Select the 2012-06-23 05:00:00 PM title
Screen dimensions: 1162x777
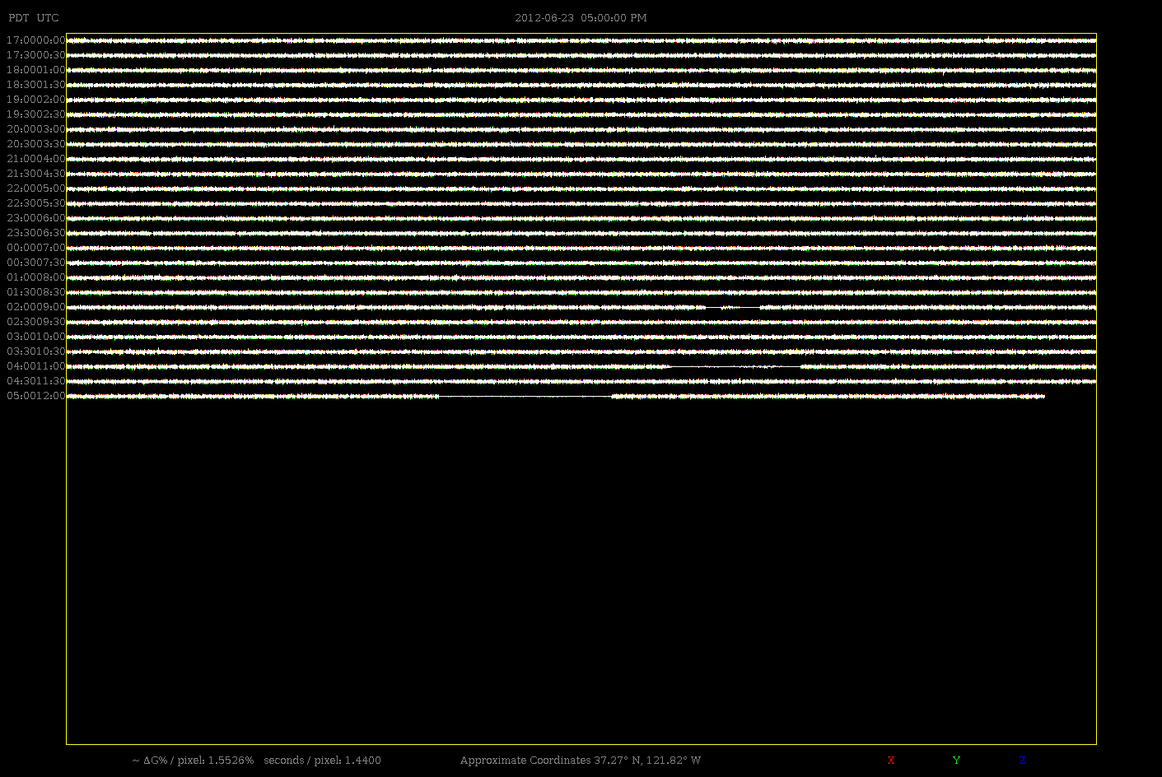click(x=580, y=17)
